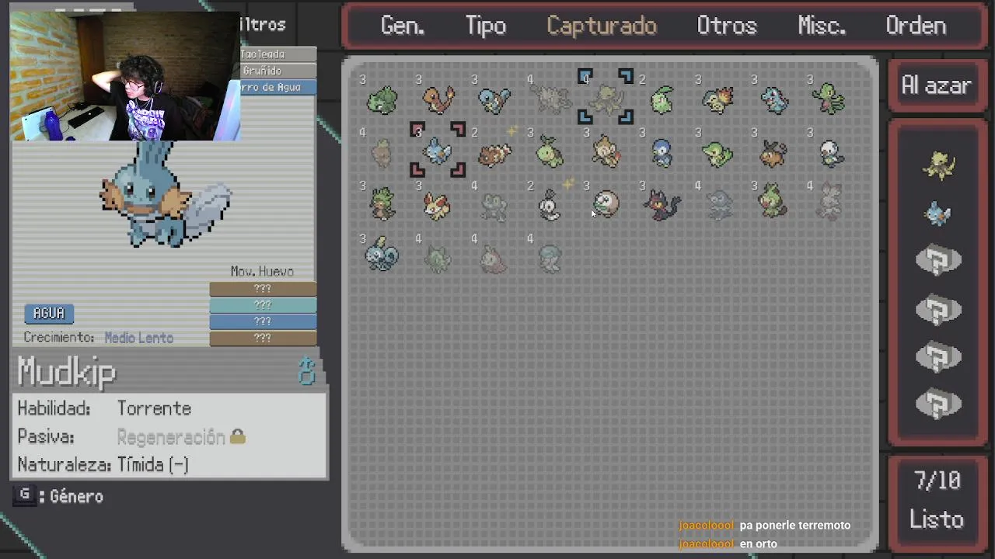This screenshot has height=559, width=995.
Task: Select Abra in the party column
Action: (938, 165)
